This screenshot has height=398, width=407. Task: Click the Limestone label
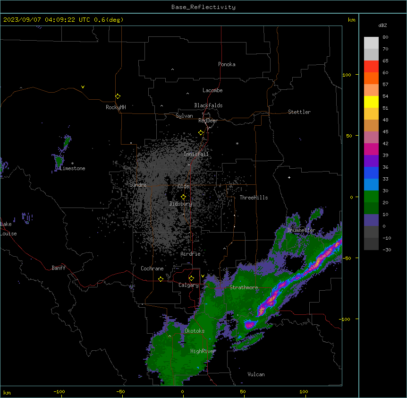(x=72, y=168)
